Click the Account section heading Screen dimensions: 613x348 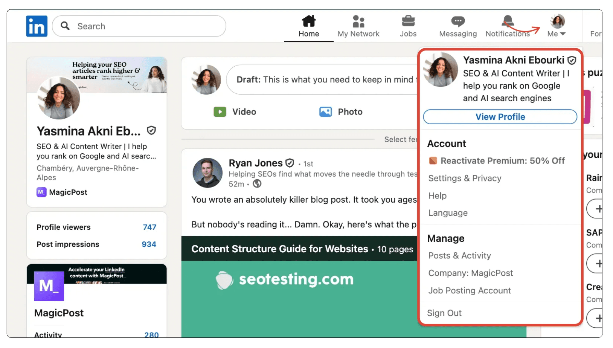point(447,143)
